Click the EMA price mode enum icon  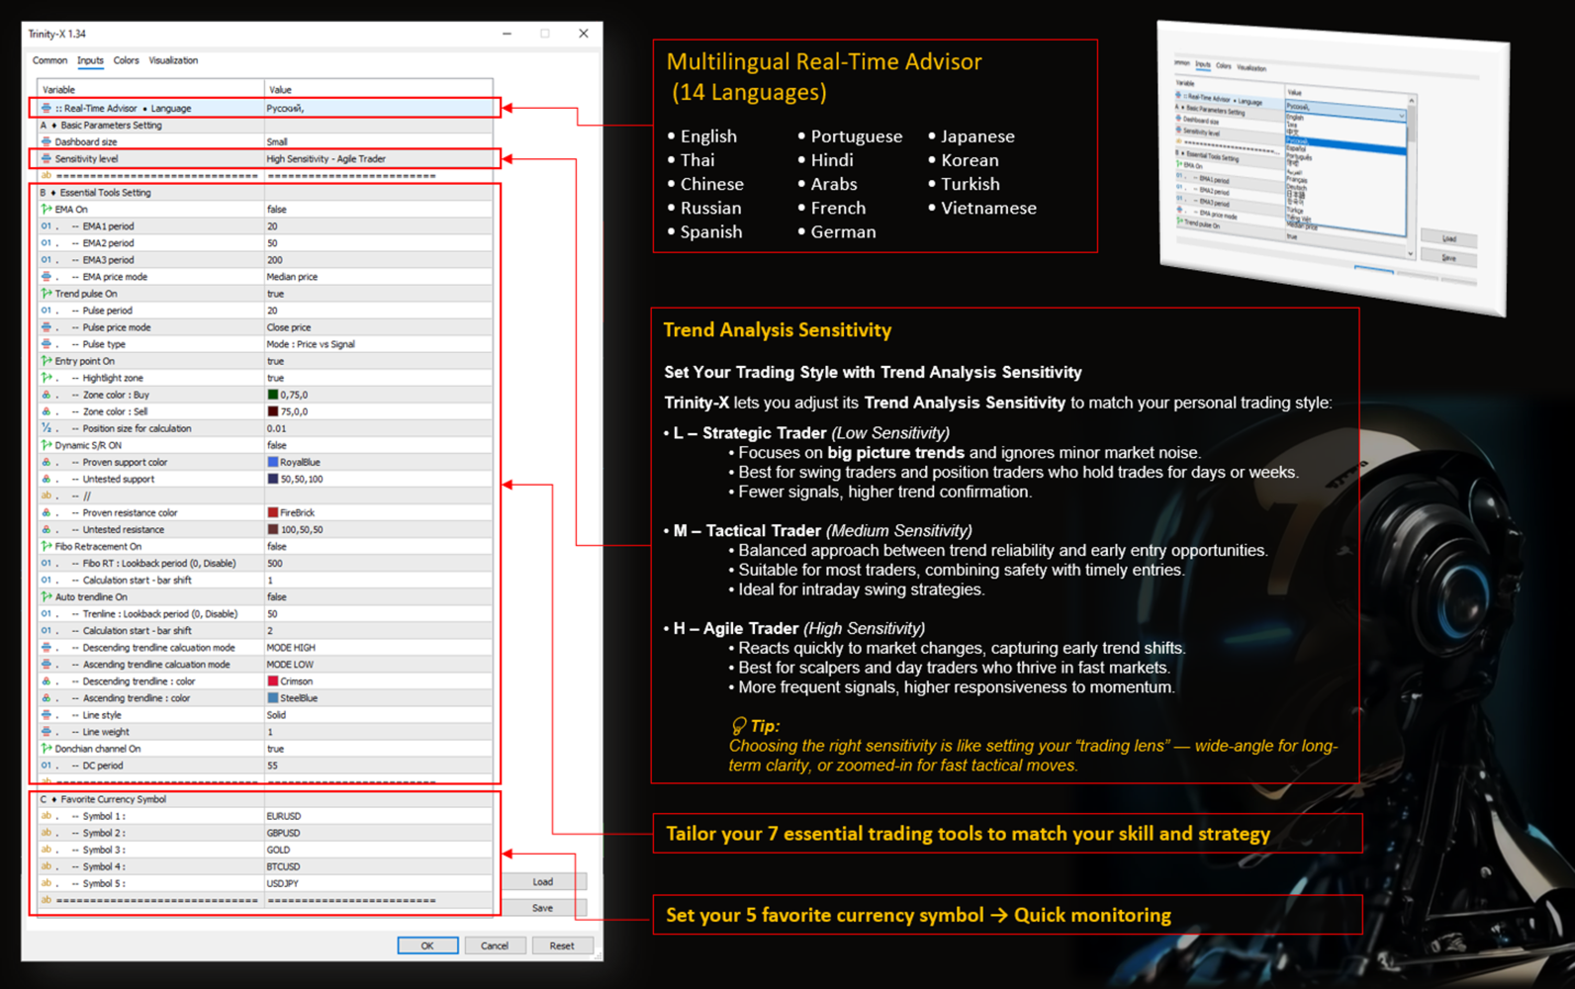coord(46,277)
